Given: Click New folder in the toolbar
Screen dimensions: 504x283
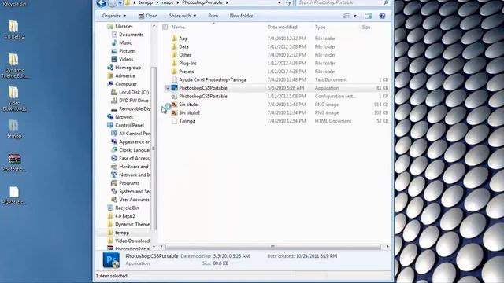Looking at the screenshot, I should pos(241,16).
